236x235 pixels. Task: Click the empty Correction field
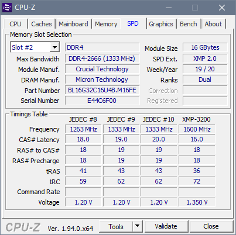[205, 90]
